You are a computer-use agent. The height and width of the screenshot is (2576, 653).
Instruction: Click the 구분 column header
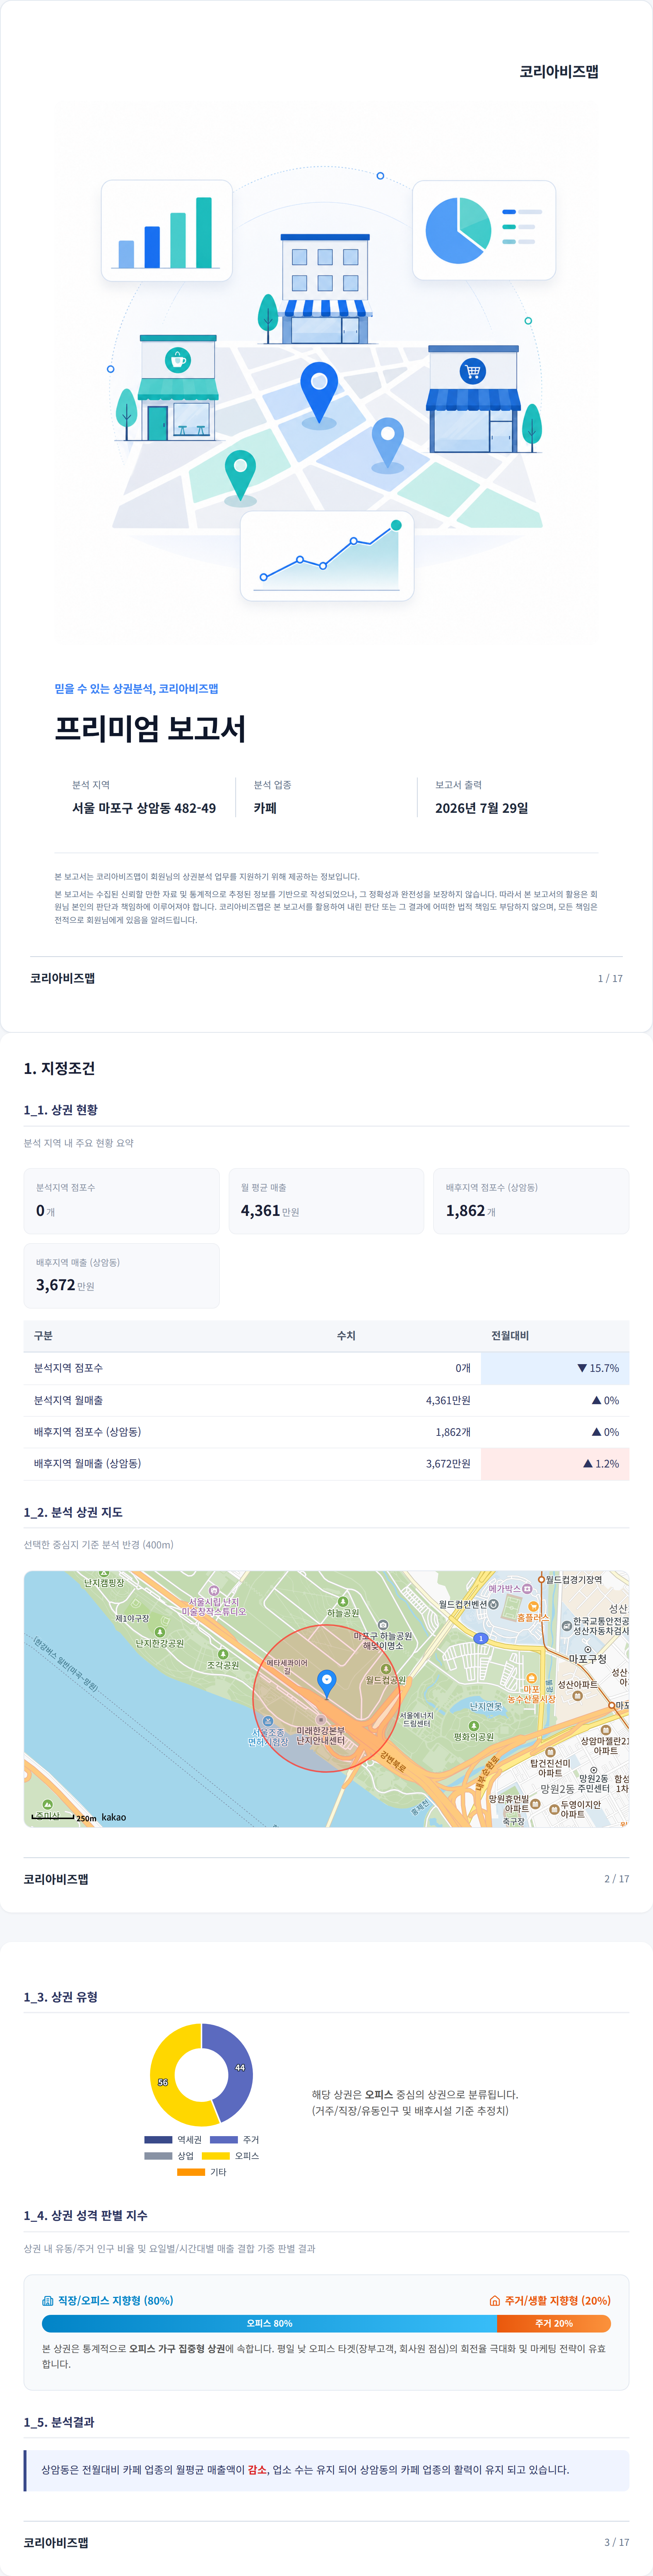43,1336
